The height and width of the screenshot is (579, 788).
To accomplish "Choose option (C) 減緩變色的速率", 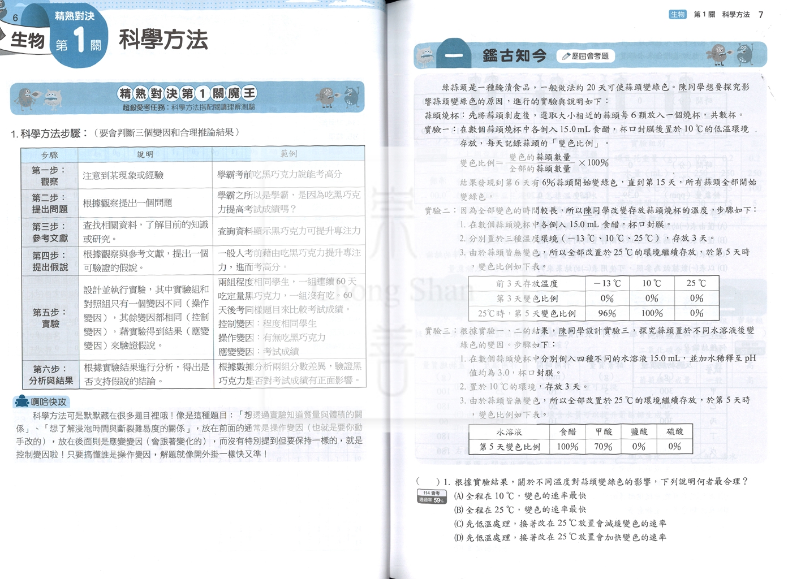I will point(560,524).
